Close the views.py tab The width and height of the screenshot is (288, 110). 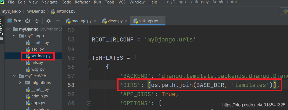tap(126, 21)
